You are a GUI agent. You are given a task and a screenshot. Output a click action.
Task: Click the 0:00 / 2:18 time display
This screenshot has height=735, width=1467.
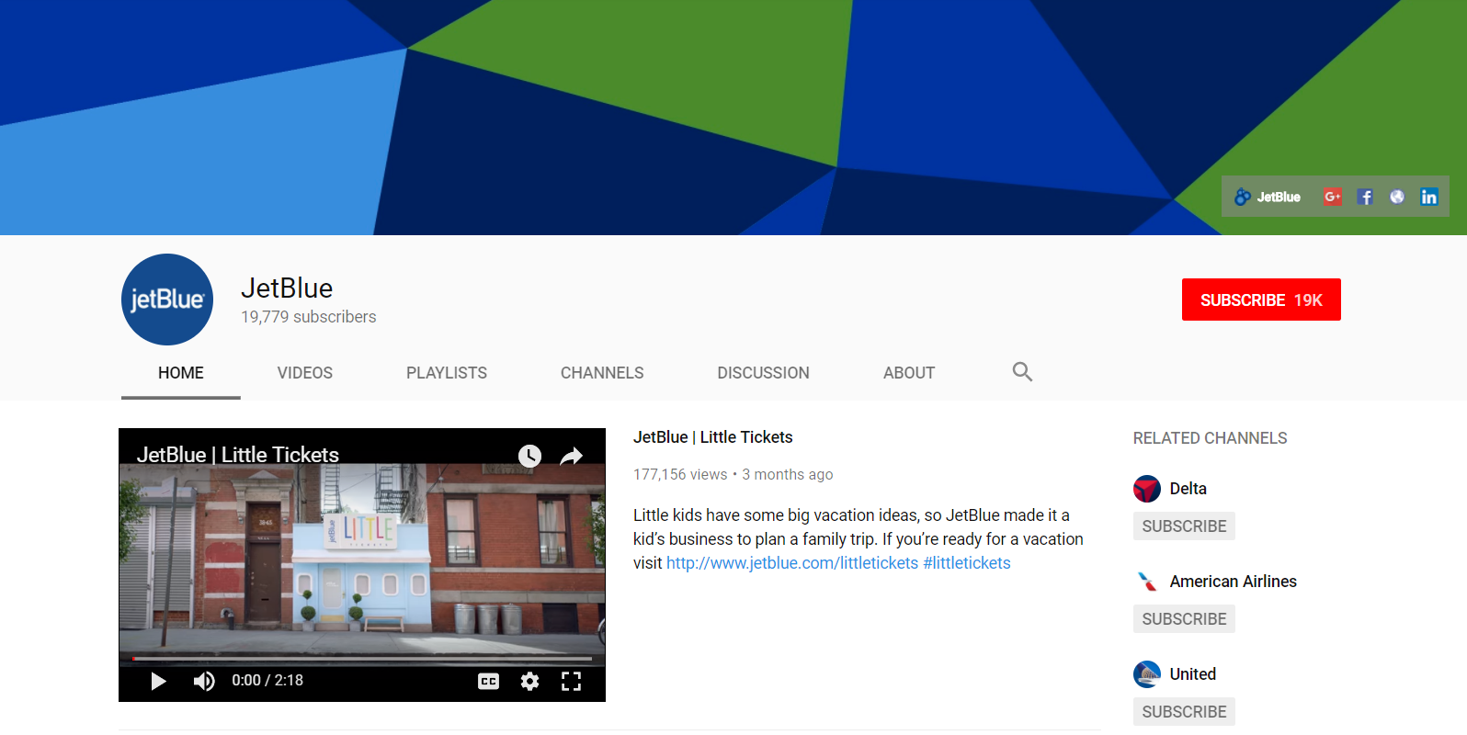[x=267, y=681]
